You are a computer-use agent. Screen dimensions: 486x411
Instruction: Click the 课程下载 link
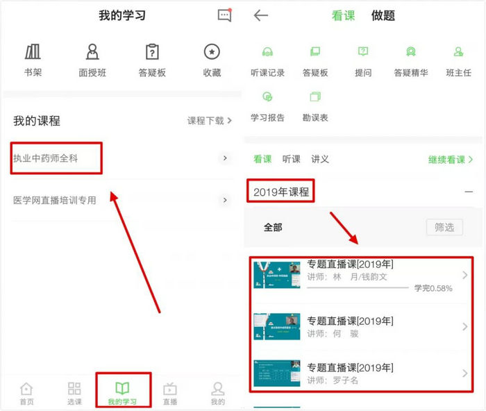pyautogui.click(x=210, y=121)
